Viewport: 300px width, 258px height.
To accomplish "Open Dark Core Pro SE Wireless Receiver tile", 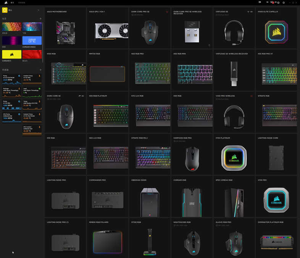I will pos(192,28).
